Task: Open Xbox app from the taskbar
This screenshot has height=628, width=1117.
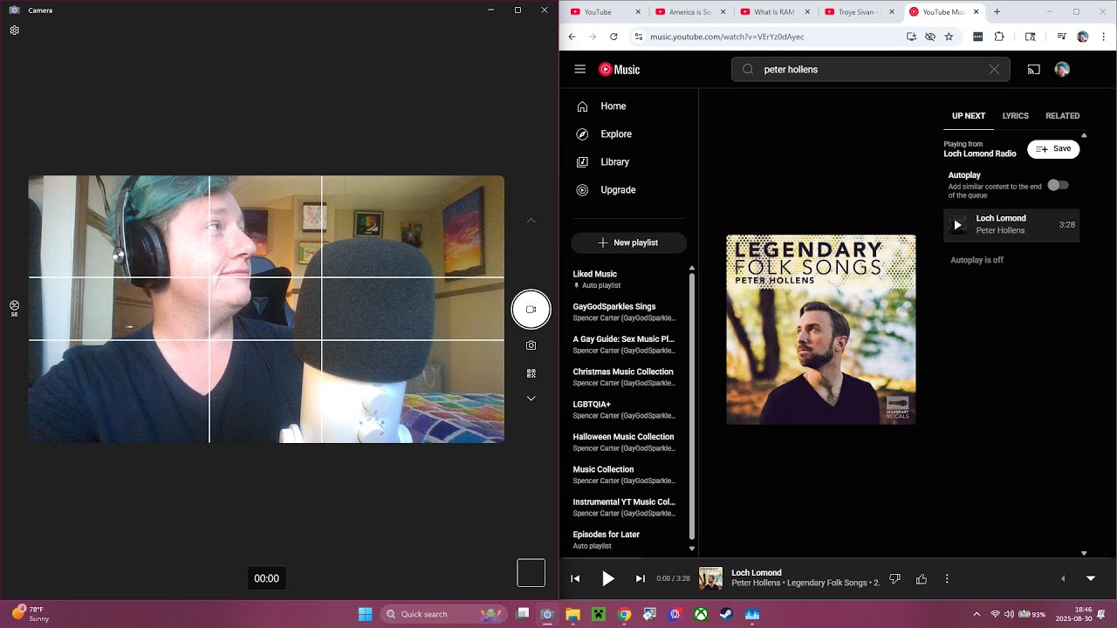Action: click(701, 614)
